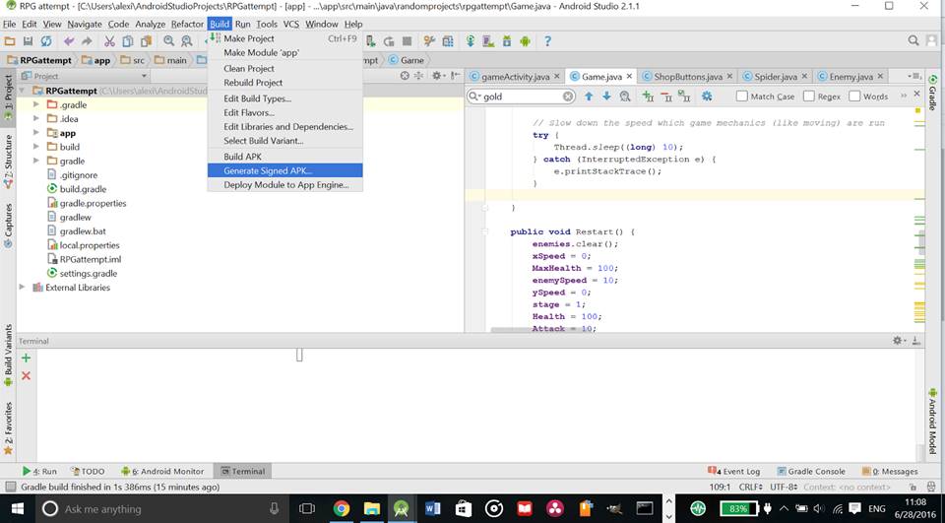Enable the Regex checkbox
The image size is (945, 523).
809,96
